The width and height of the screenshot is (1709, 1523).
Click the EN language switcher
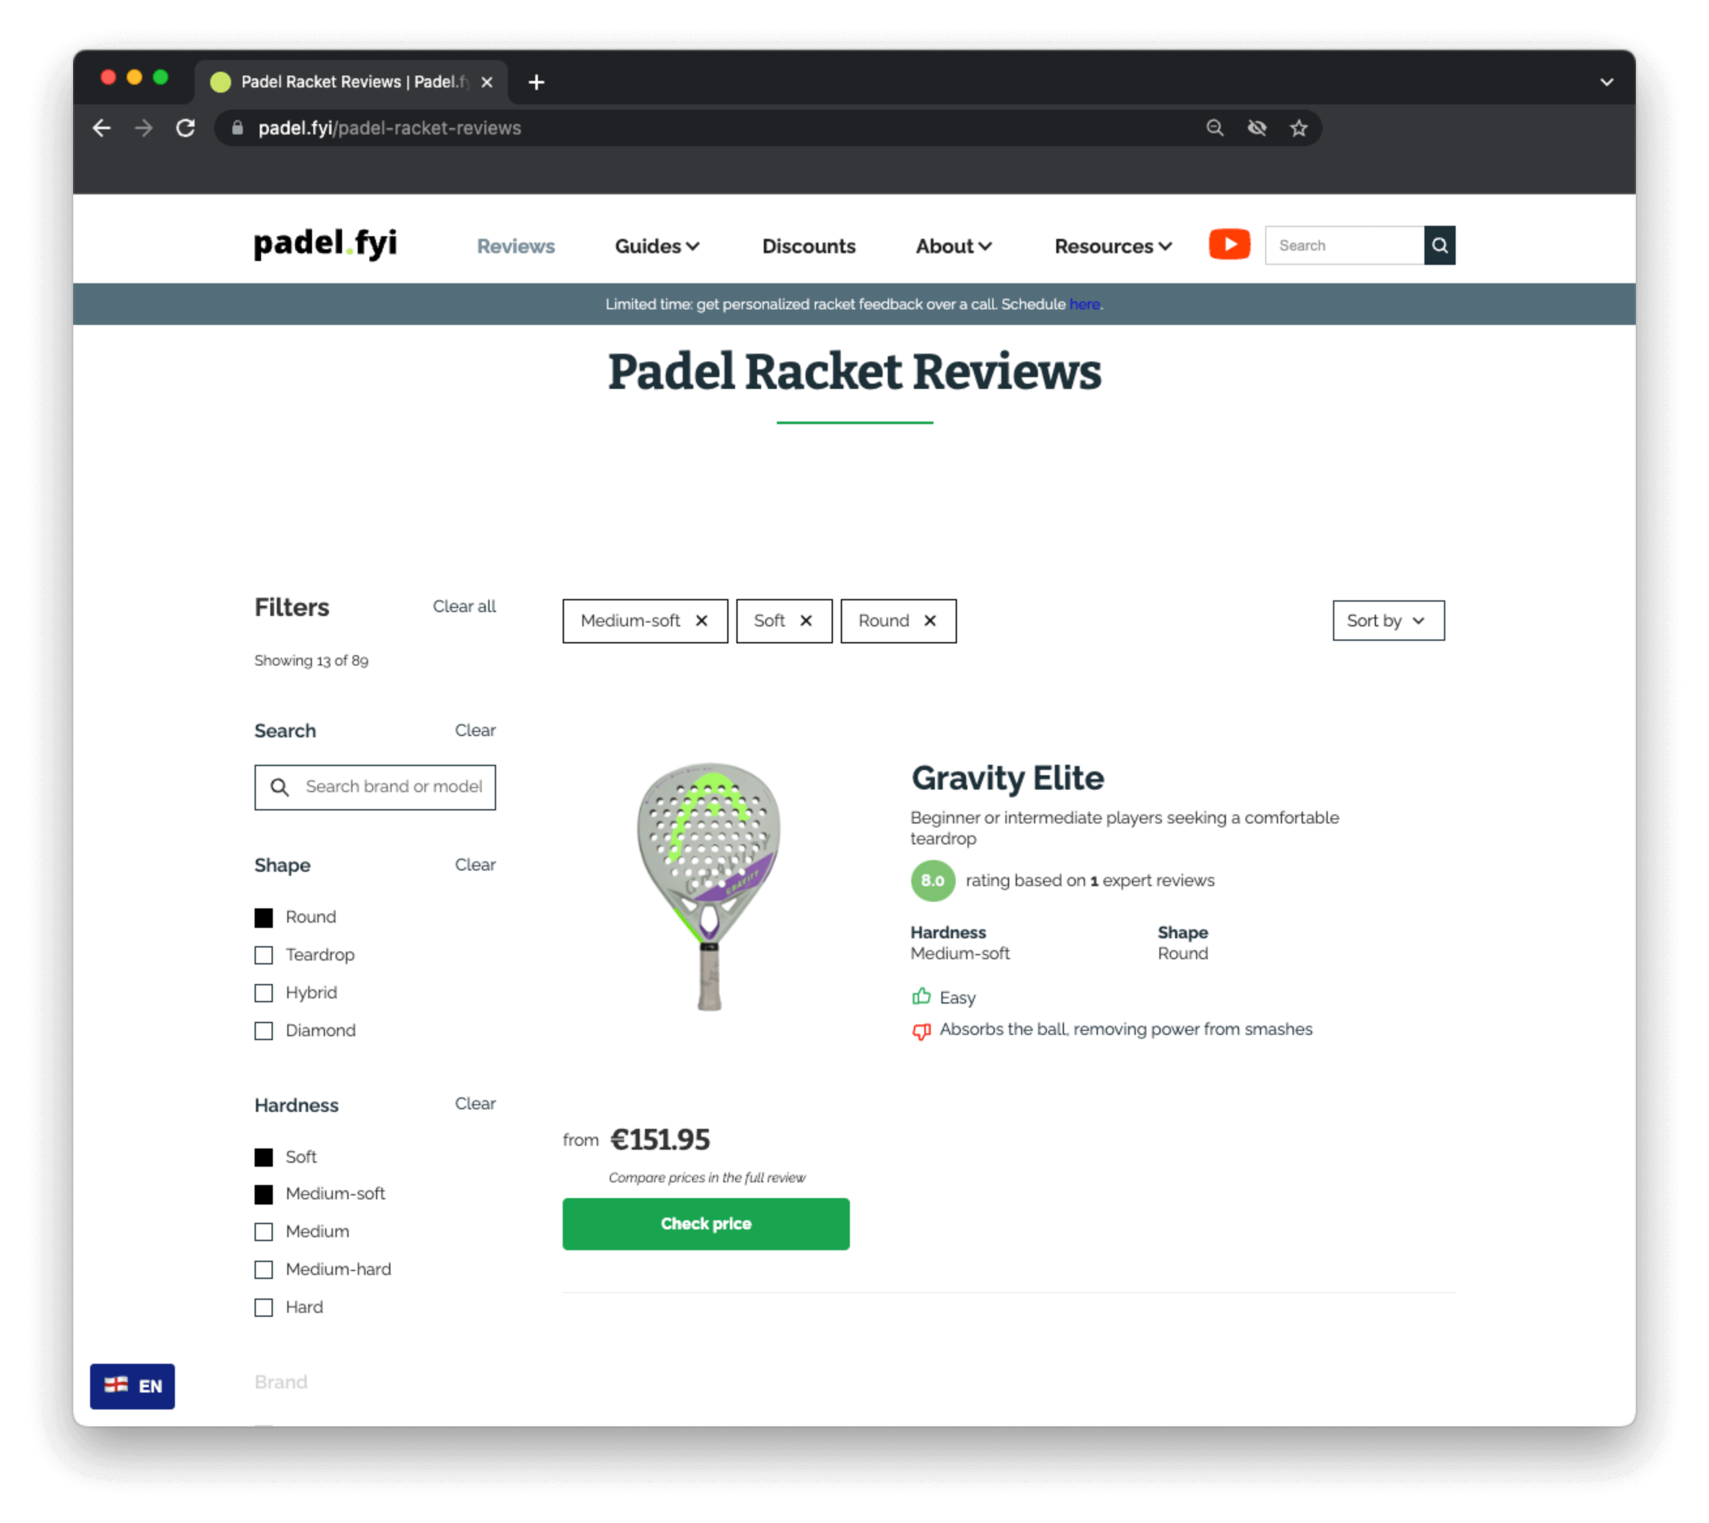[133, 1386]
